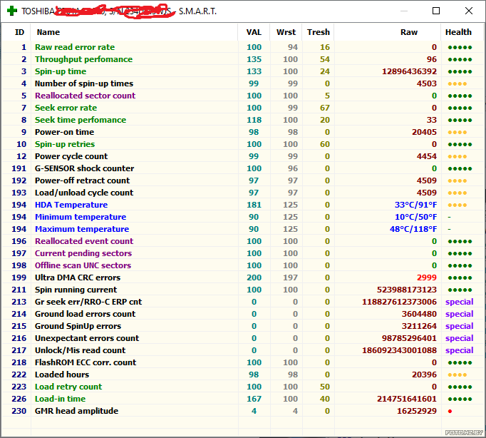Select 'Current pending sectors' attribute

click(83, 253)
